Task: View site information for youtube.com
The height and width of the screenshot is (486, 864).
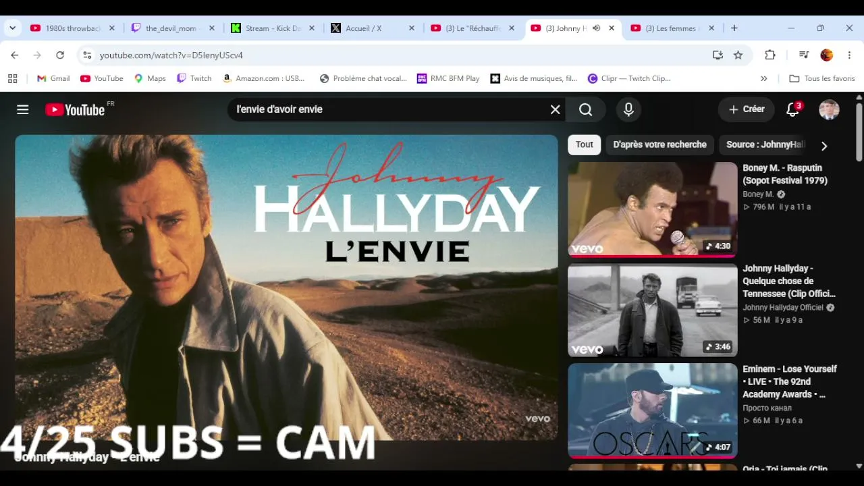Action: 86,55
